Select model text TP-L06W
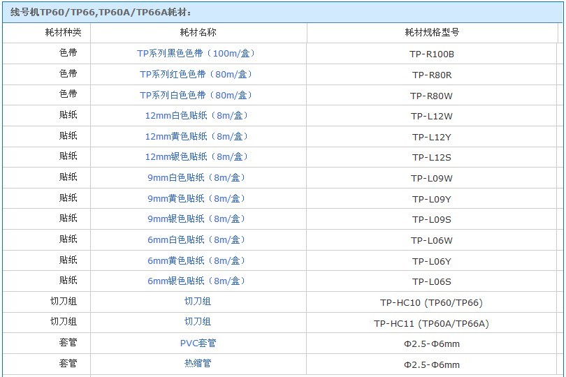The image size is (566, 377). pos(432,241)
